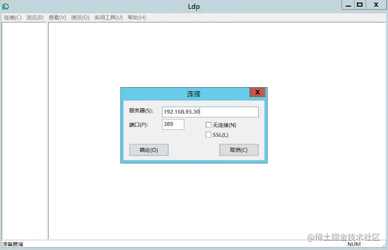Enable the SSL(L) checkbox
388x250 pixels.
pos(208,135)
